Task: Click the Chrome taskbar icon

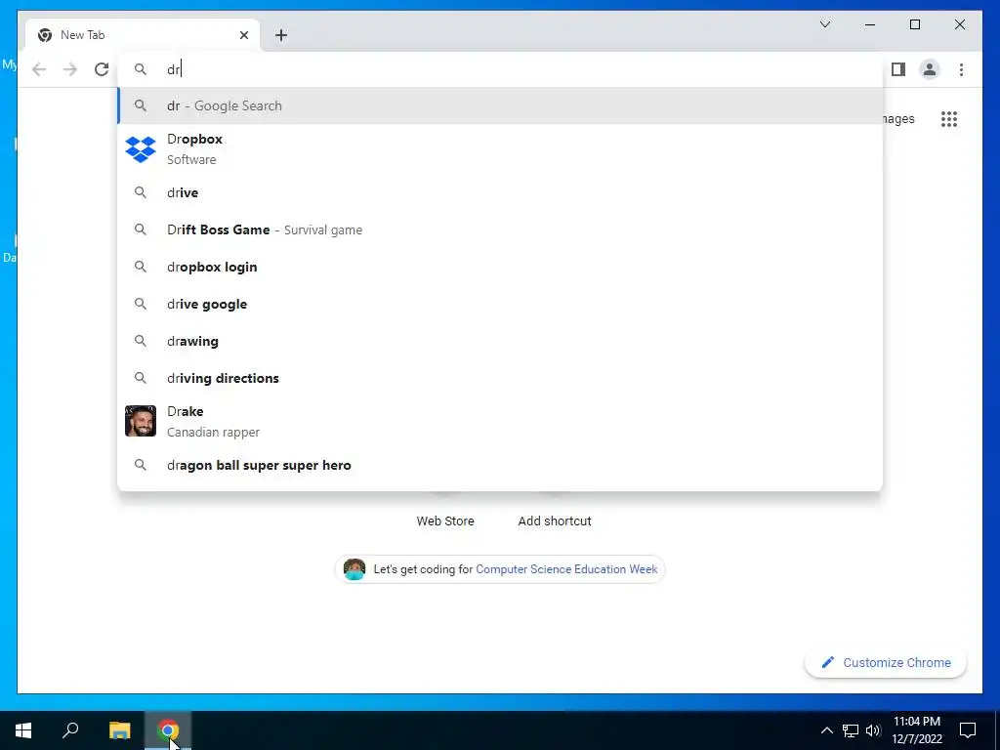Action: coord(168,730)
